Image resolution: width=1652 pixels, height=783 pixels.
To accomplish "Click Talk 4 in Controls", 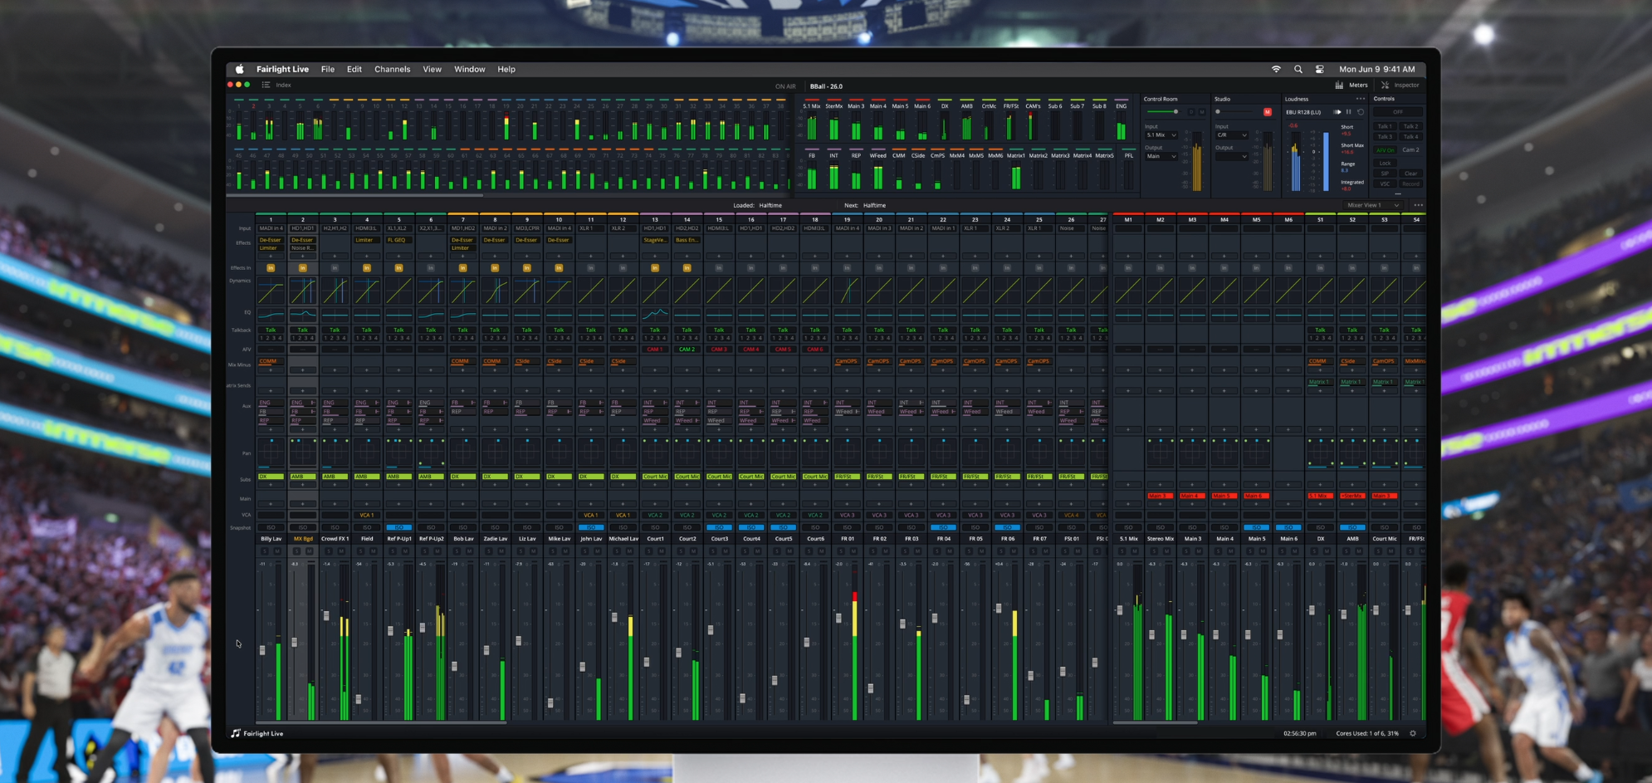I will [1410, 137].
